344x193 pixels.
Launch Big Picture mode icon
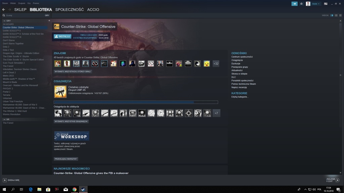[326, 4]
